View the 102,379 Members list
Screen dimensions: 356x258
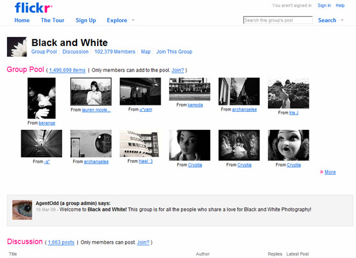tap(115, 52)
